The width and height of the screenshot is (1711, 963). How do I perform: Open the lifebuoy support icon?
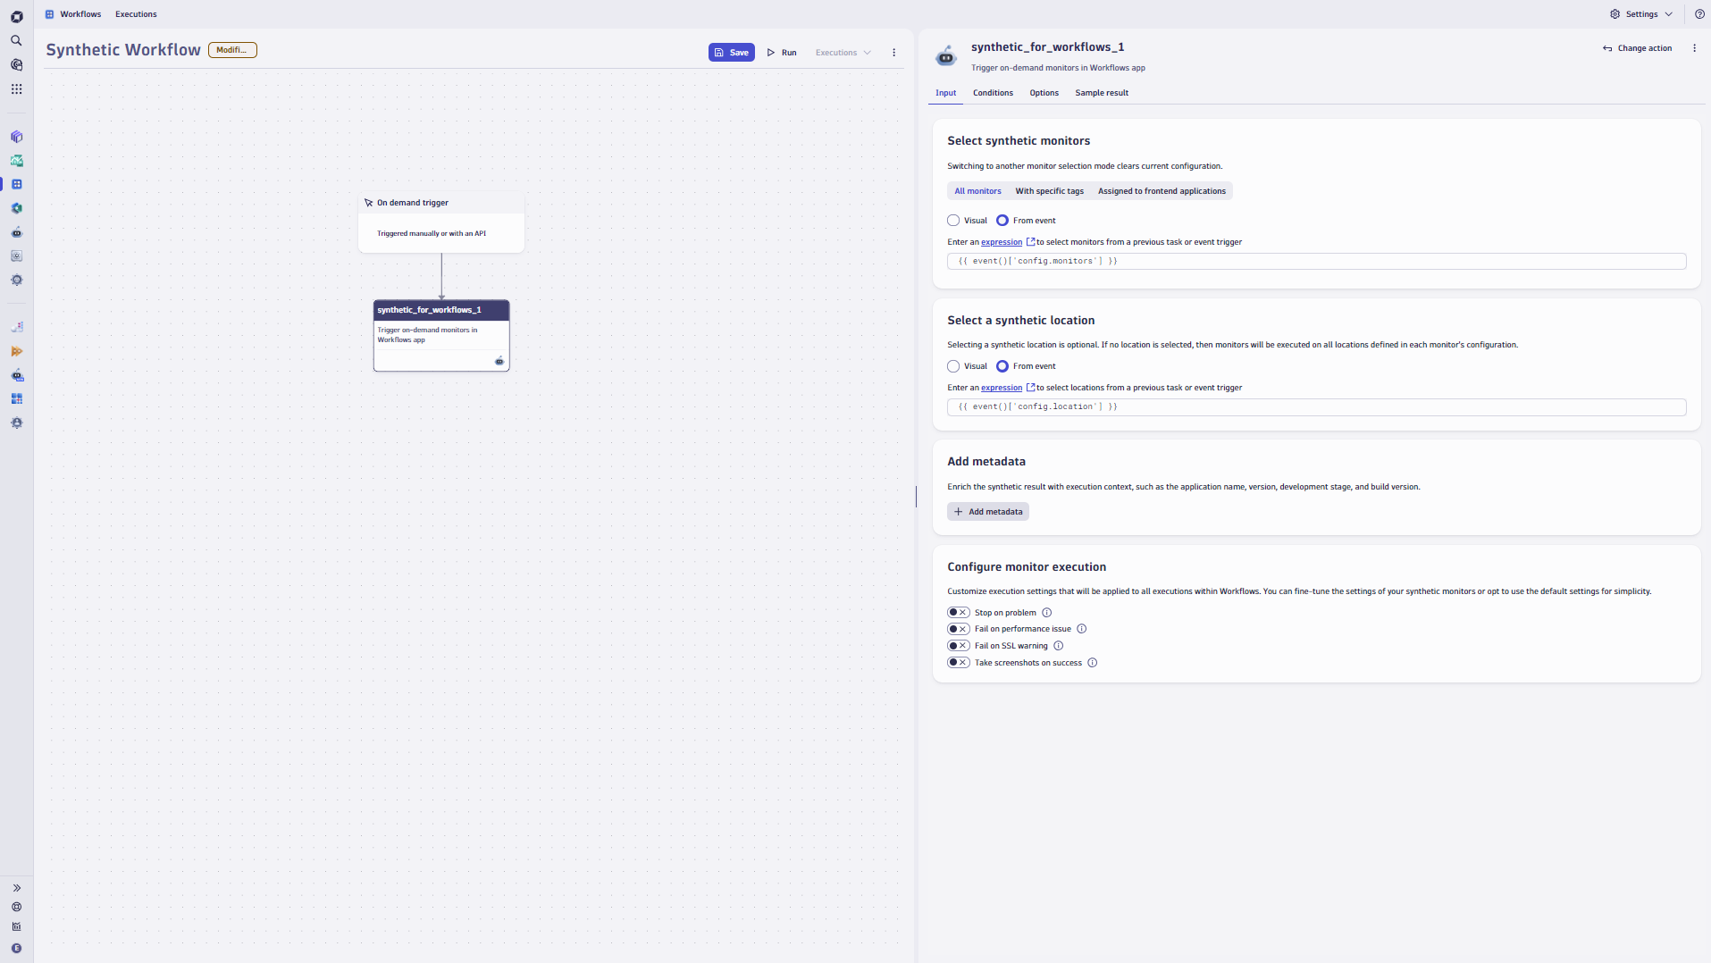click(16, 908)
